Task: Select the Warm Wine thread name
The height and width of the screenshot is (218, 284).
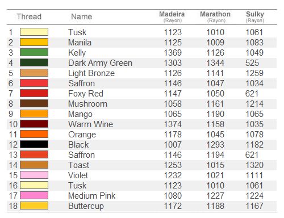Action: [91, 124]
